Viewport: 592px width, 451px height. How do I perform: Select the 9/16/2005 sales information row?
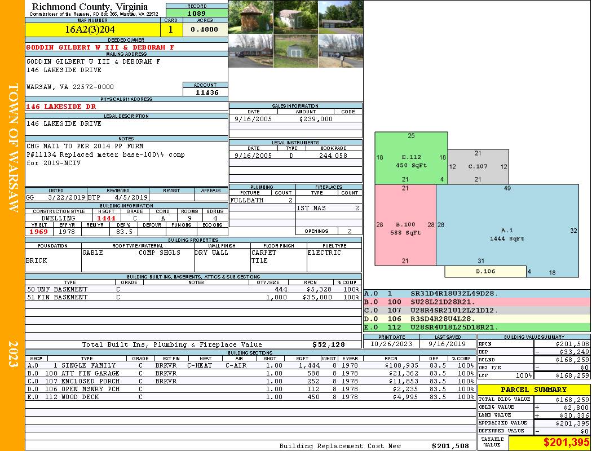click(x=295, y=118)
